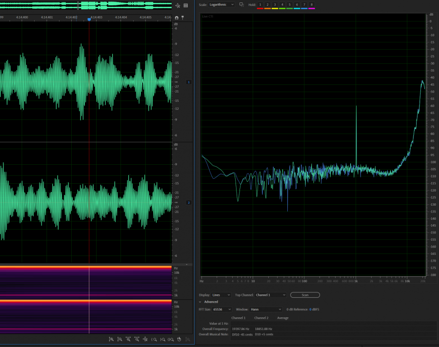Open the Window Hann dropdown
The height and width of the screenshot is (347, 439).
tap(266, 309)
